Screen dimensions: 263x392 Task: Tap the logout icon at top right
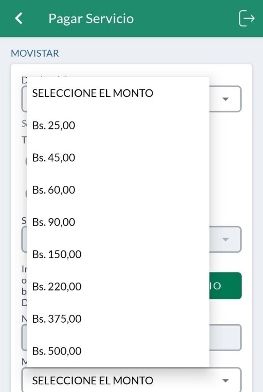pyautogui.click(x=247, y=18)
